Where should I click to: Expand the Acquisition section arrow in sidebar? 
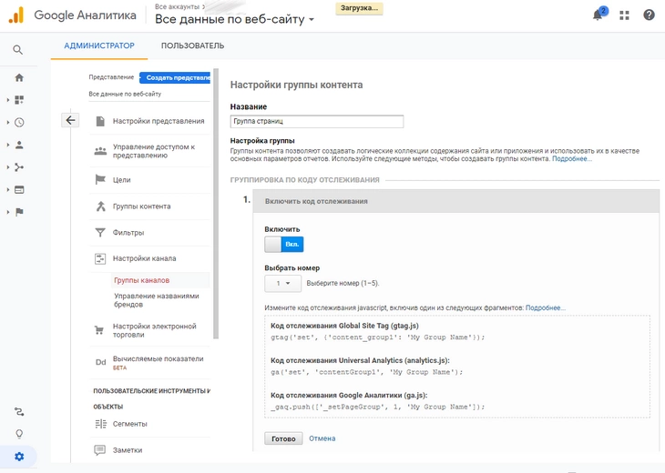click(x=7, y=167)
